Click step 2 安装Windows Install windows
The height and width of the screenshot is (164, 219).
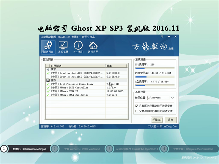78,149
